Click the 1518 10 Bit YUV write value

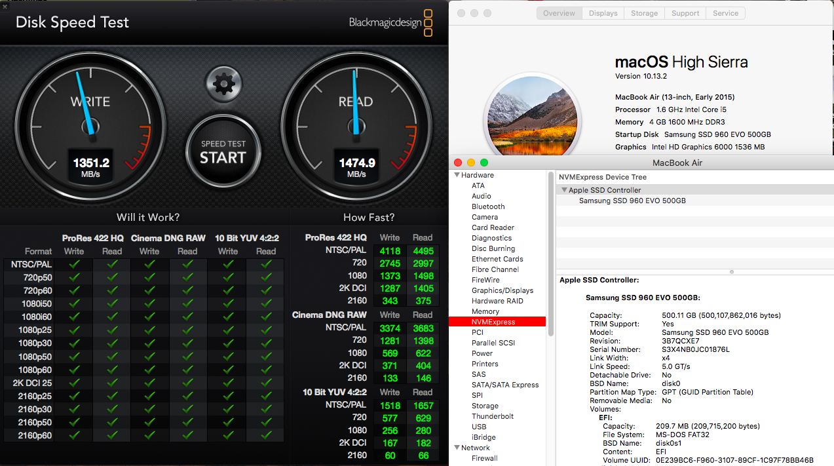tap(390, 406)
